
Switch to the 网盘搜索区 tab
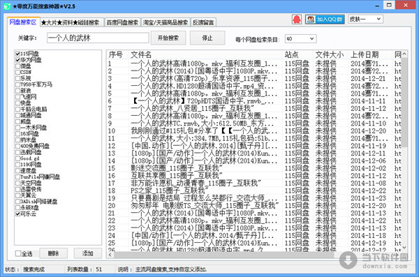(23, 22)
